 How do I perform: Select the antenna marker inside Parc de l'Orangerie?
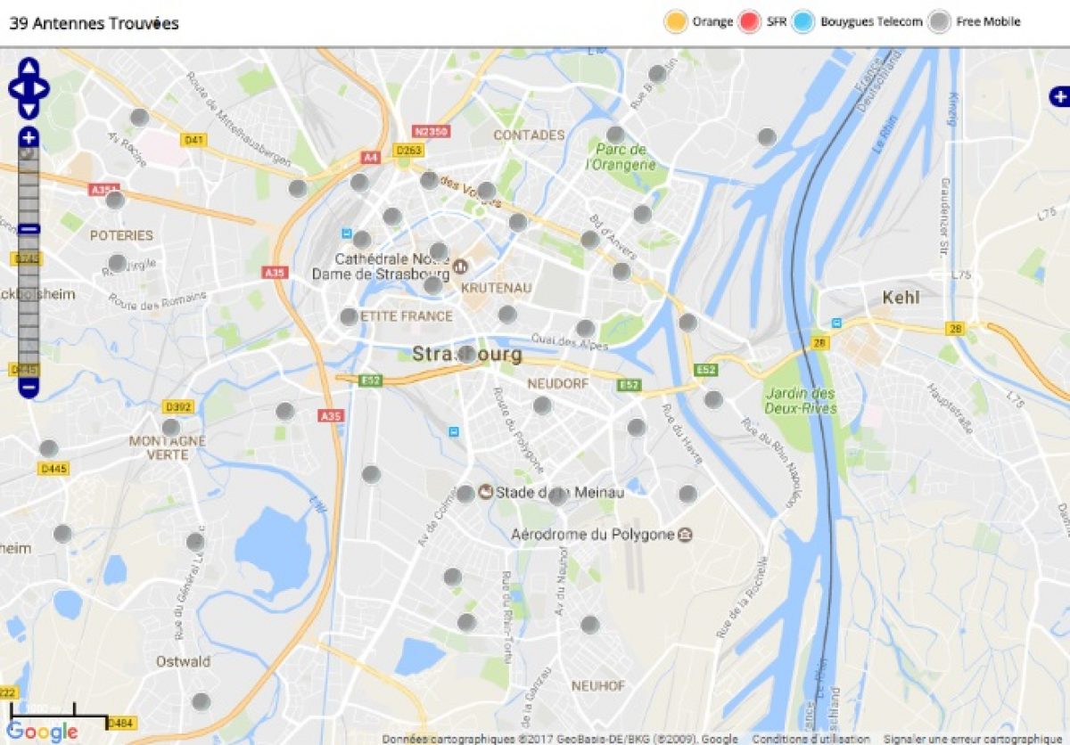615,135
